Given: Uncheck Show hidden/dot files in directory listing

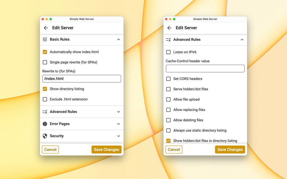Looking at the screenshot, I should (x=168, y=141).
